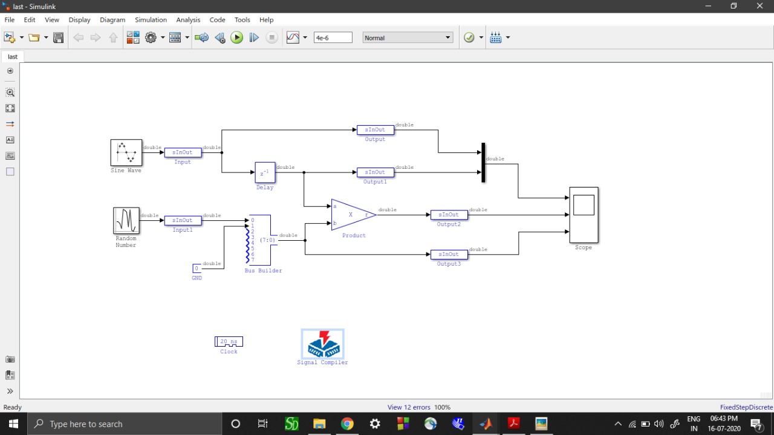The image size is (774, 435).
Task: Click the Stop simulation button
Action: (272, 38)
